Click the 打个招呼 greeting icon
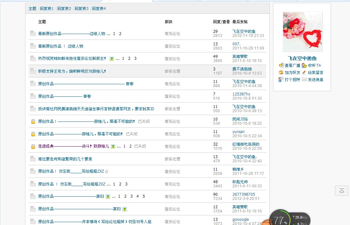This screenshot has width=350, height=225. coord(281,80)
